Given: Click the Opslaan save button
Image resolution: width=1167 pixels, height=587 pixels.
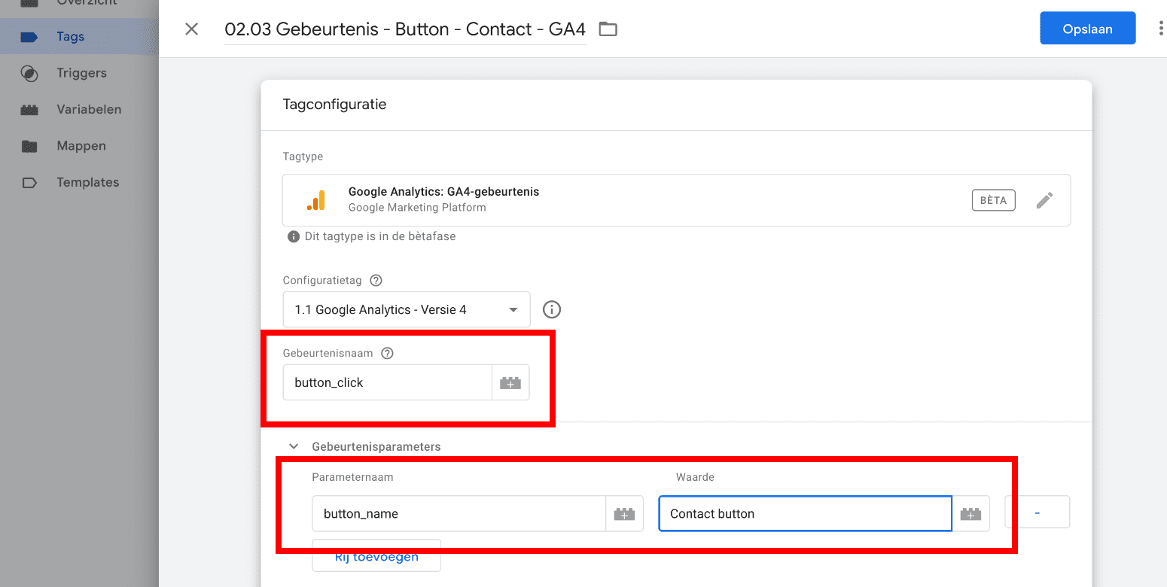Looking at the screenshot, I should coord(1088,29).
